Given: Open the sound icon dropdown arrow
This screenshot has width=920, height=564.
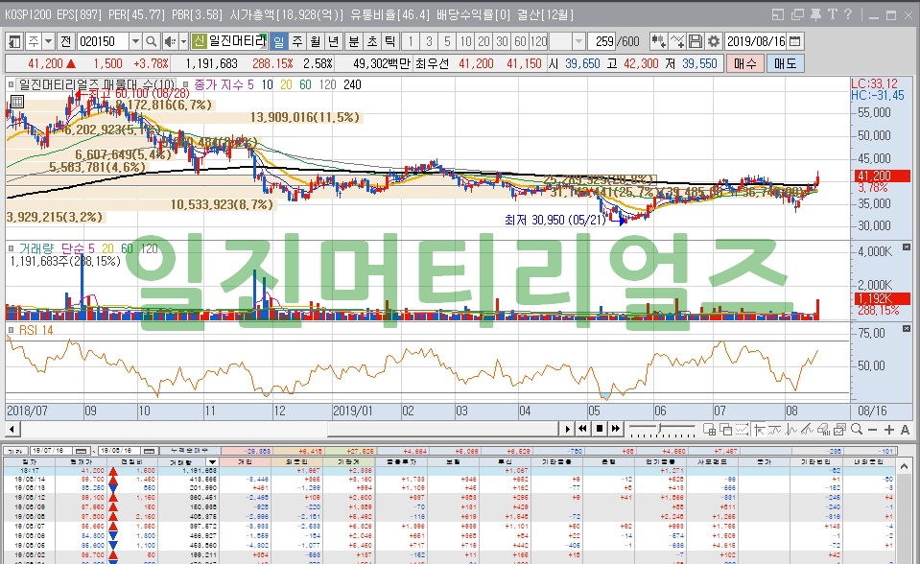Looking at the screenshot, I should (x=183, y=41).
